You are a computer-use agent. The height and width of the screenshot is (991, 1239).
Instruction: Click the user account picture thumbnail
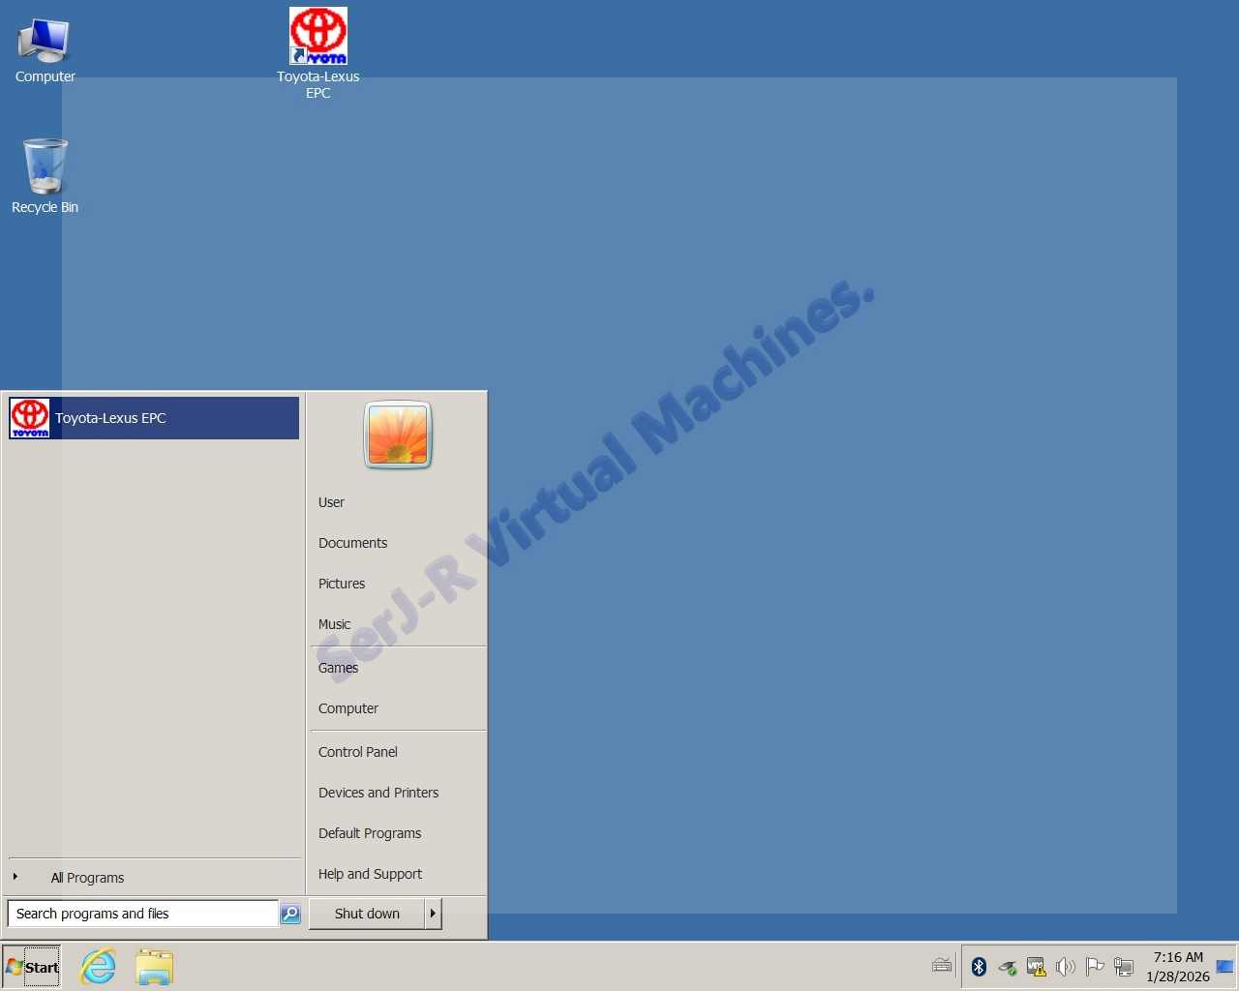398,435
